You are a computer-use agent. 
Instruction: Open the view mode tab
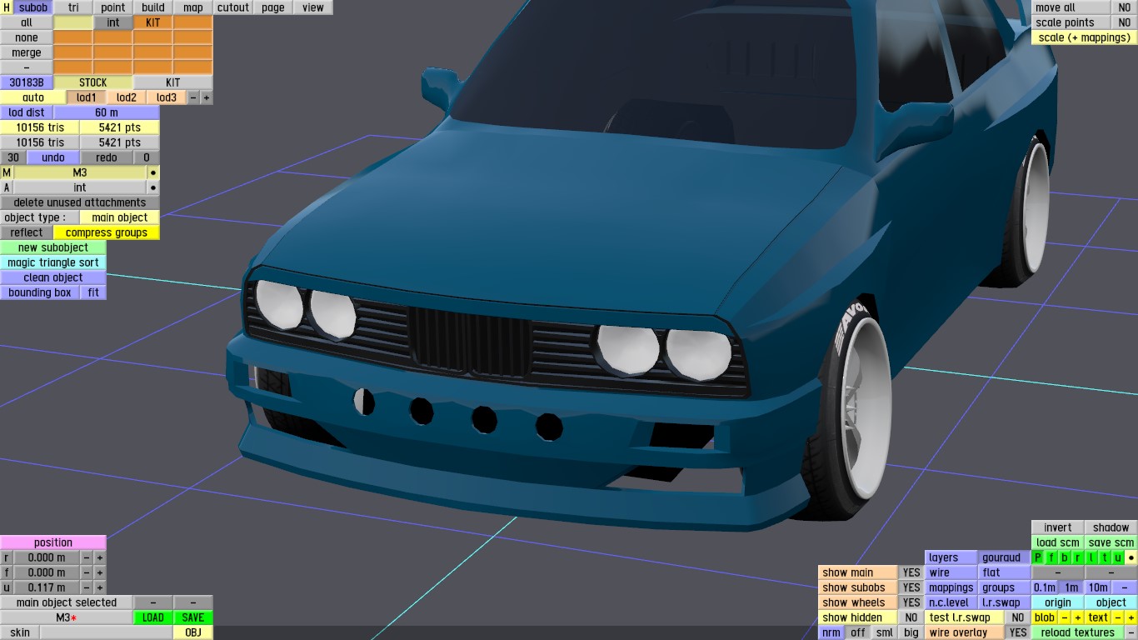[313, 7]
